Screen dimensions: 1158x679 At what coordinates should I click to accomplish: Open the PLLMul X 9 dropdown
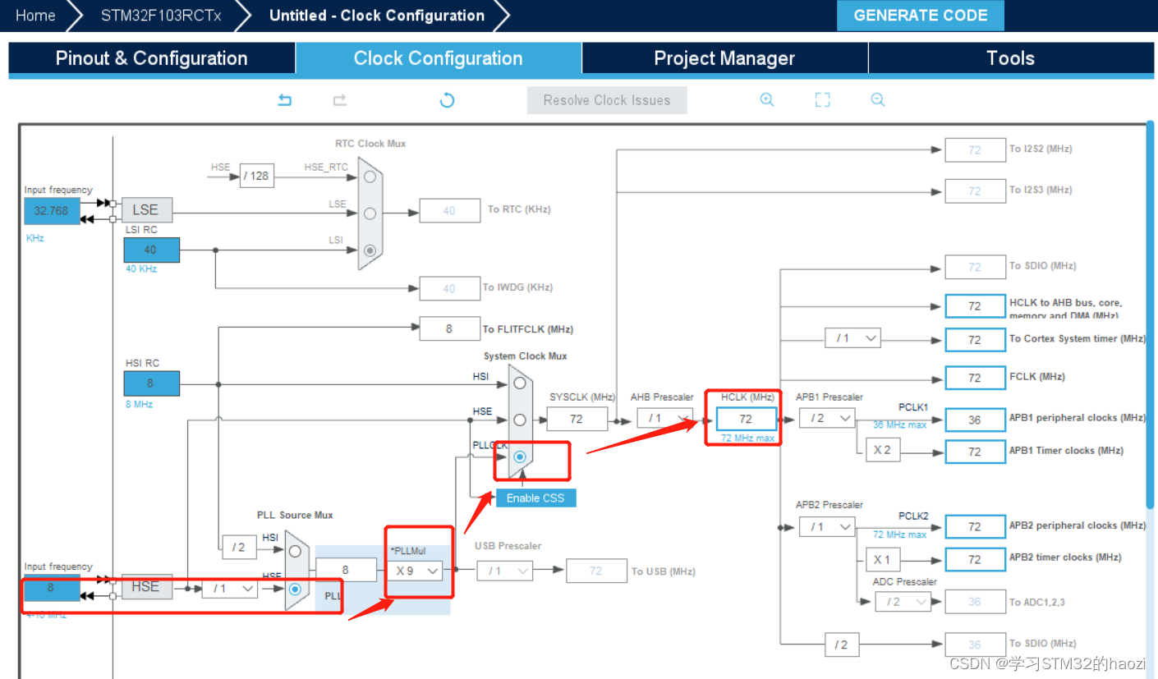[x=415, y=570]
